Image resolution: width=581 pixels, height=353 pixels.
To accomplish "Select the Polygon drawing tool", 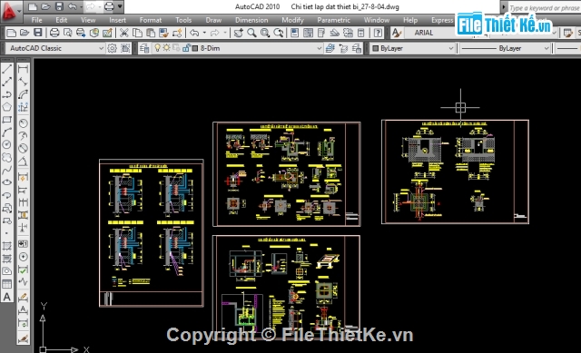I will point(7,107).
